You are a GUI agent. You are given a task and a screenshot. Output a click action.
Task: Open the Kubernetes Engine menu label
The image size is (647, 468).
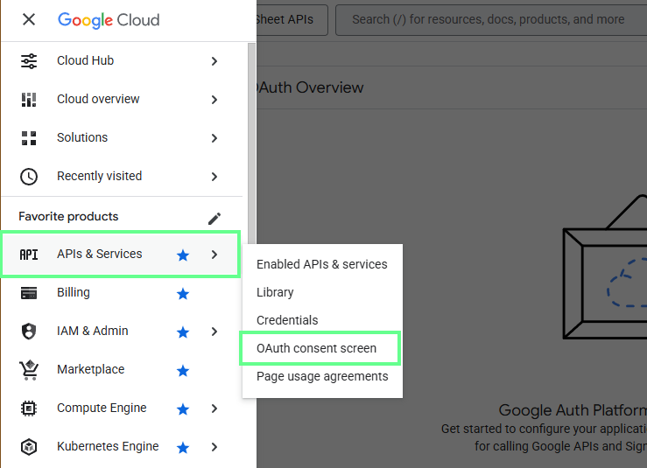[x=108, y=446]
